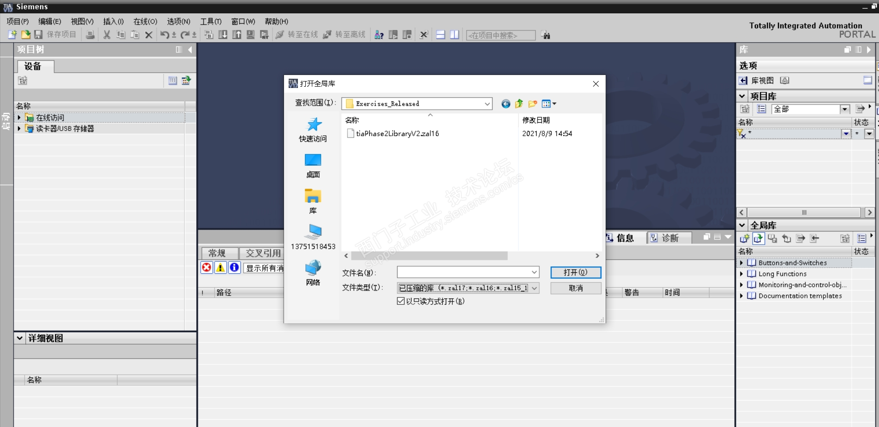Click the project library horizontal scrollbar

pos(803,213)
